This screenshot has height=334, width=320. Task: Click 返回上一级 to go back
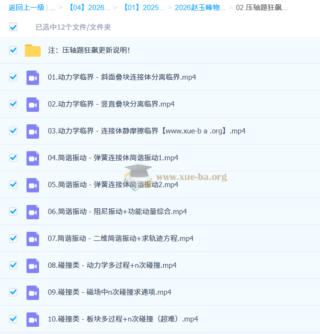[26, 8]
